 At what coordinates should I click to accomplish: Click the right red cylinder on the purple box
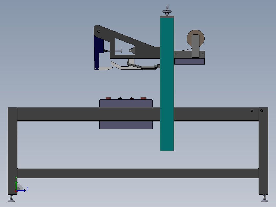pos(143,98)
